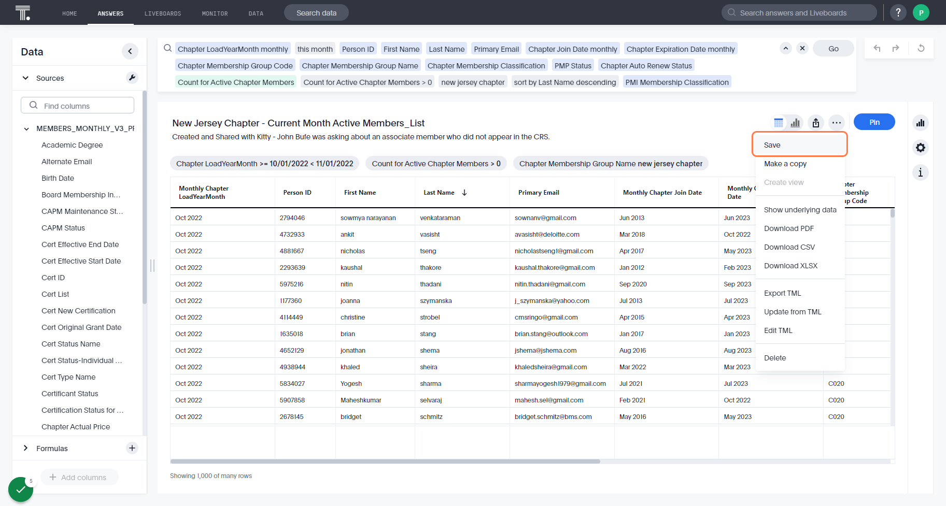Click the Pin button
946x506 pixels.
point(874,122)
